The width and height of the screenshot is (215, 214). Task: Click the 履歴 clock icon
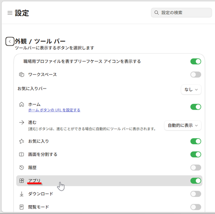click(21, 168)
